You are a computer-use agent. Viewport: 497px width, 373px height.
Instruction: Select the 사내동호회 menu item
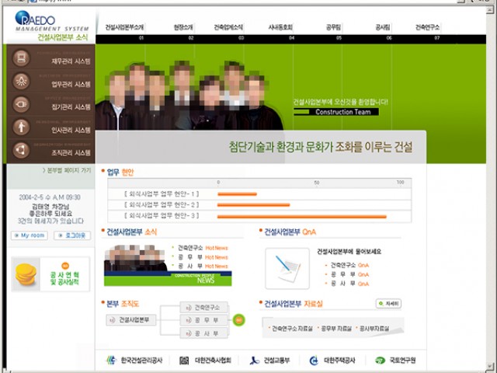pyautogui.click(x=280, y=26)
